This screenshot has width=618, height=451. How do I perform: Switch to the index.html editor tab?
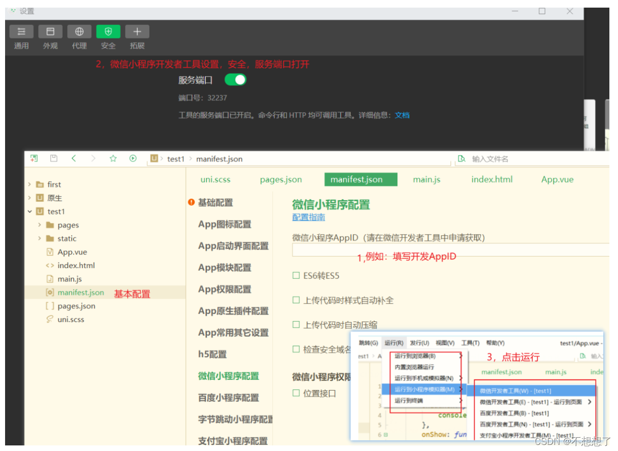(492, 179)
